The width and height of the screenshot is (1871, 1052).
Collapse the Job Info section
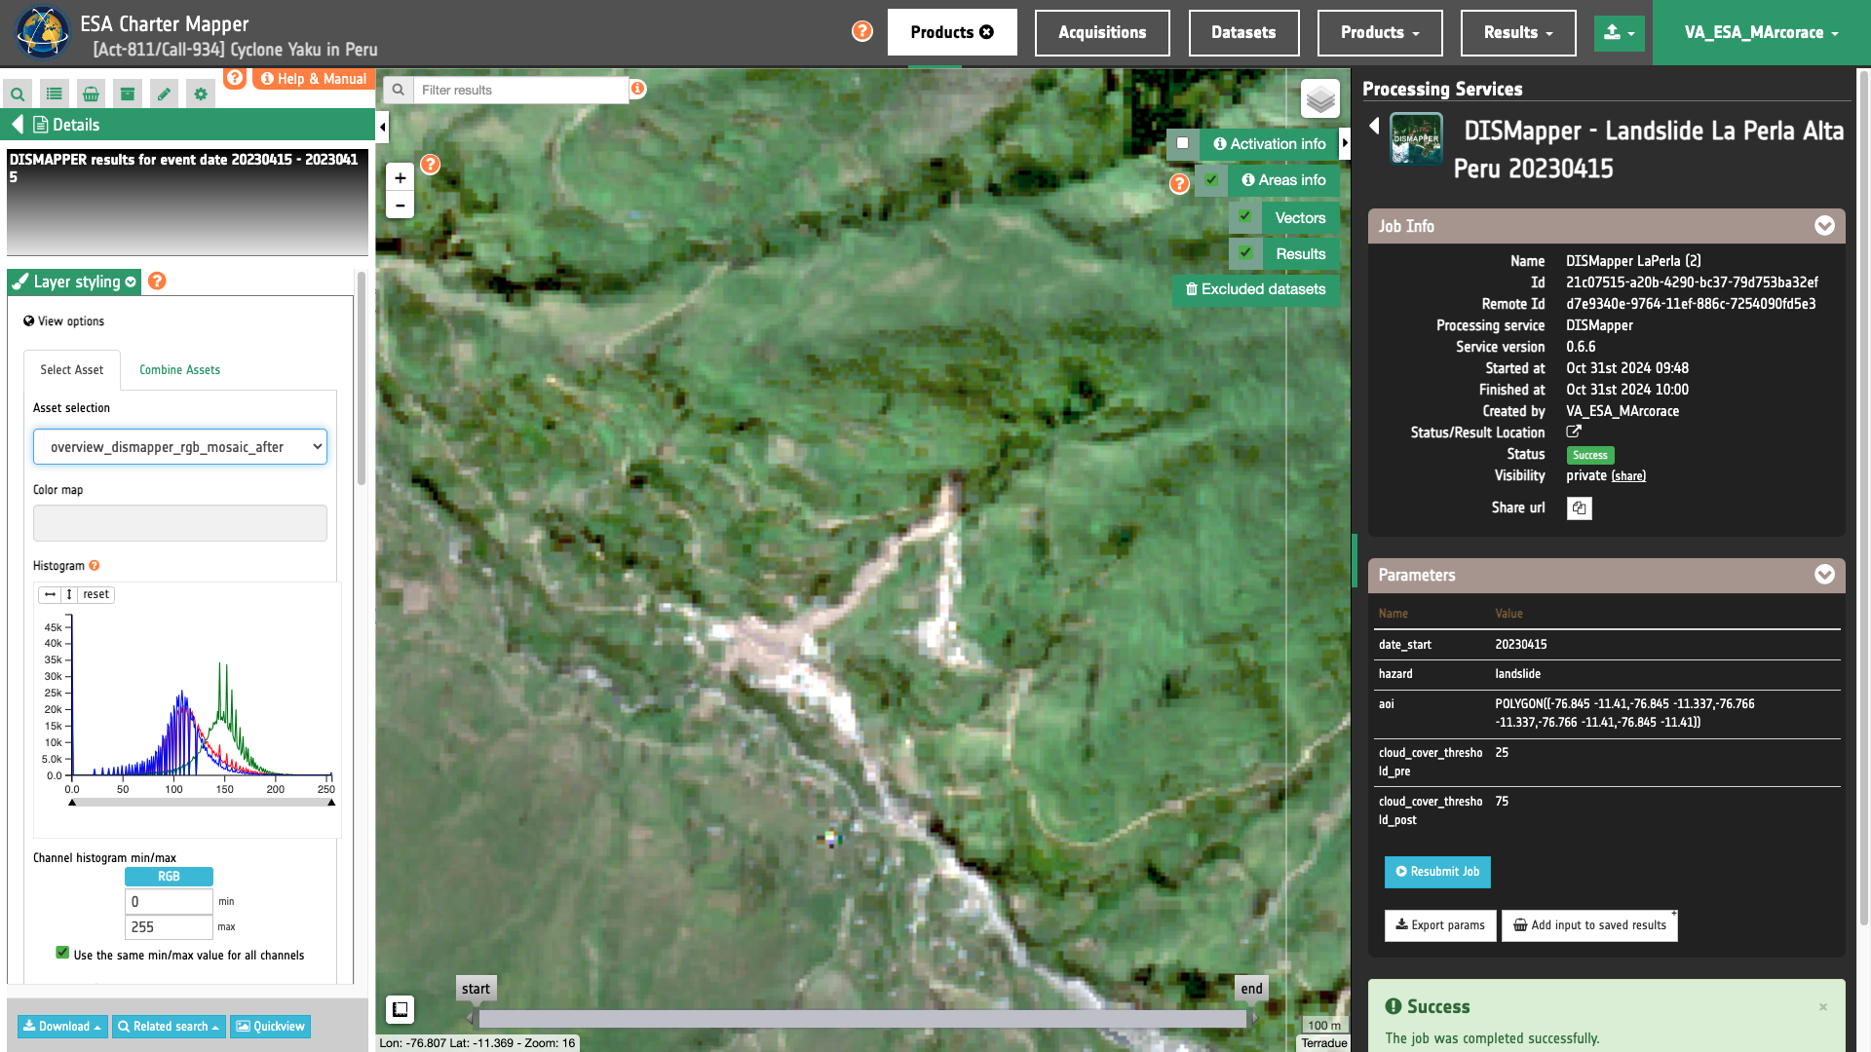(1824, 226)
